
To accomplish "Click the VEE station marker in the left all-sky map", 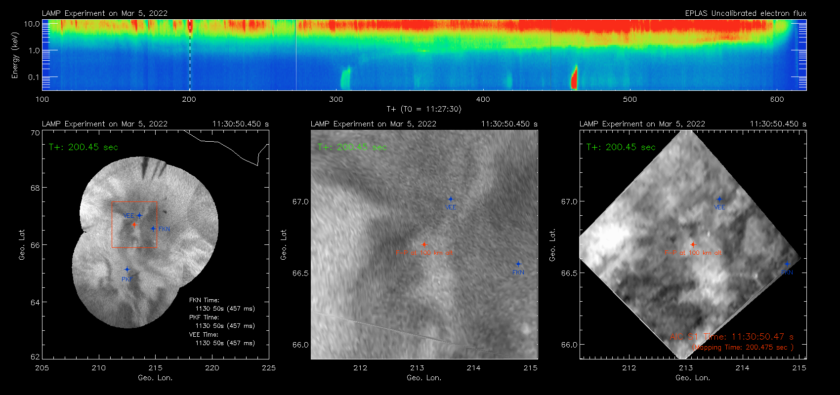I will 140,215.
